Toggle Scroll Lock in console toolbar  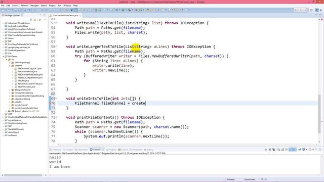(282, 150)
